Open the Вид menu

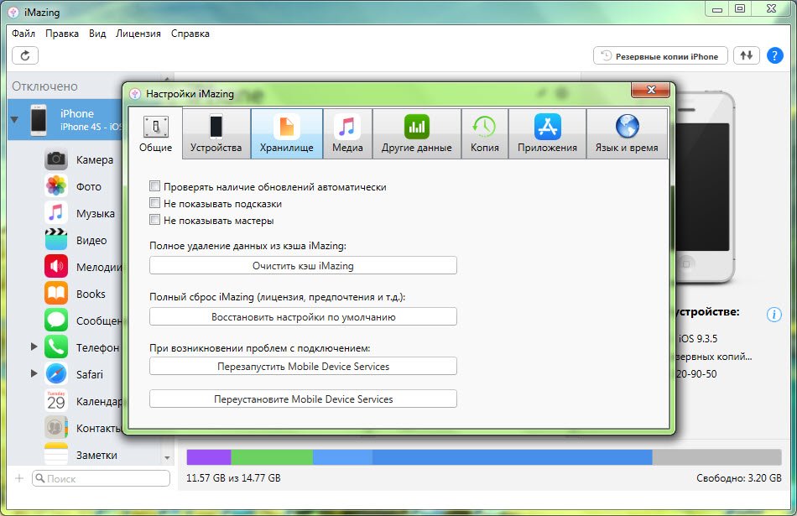click(x=97, y=34)
